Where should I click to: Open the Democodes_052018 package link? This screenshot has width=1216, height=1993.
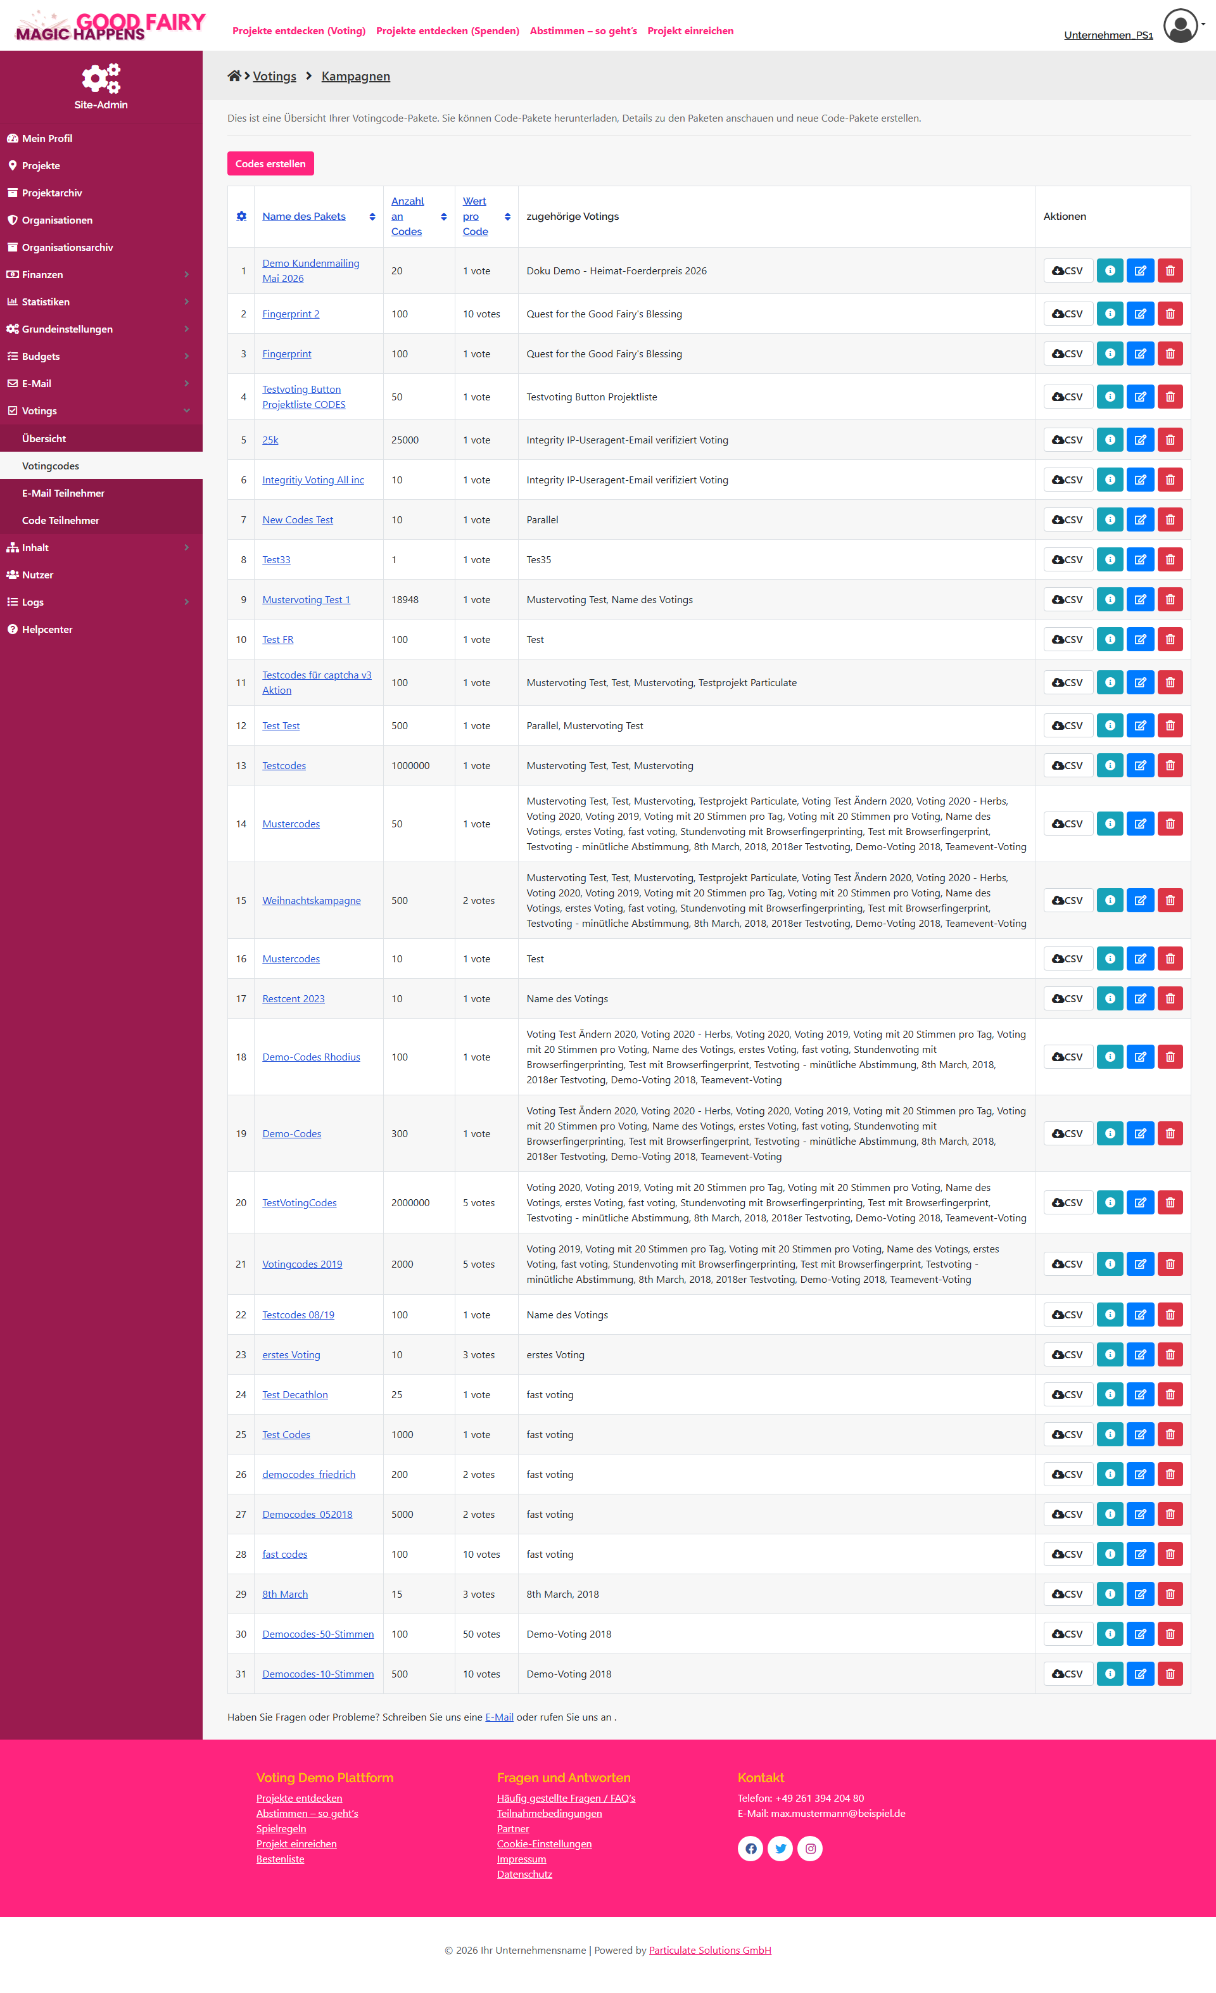tap(307, 1514)
